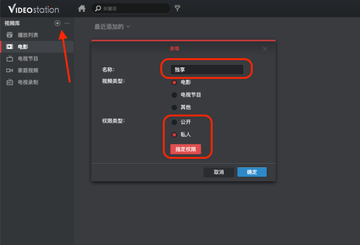Click the search magnifier icon
Viewport: 360px width, 245px height.
(98, 9)
